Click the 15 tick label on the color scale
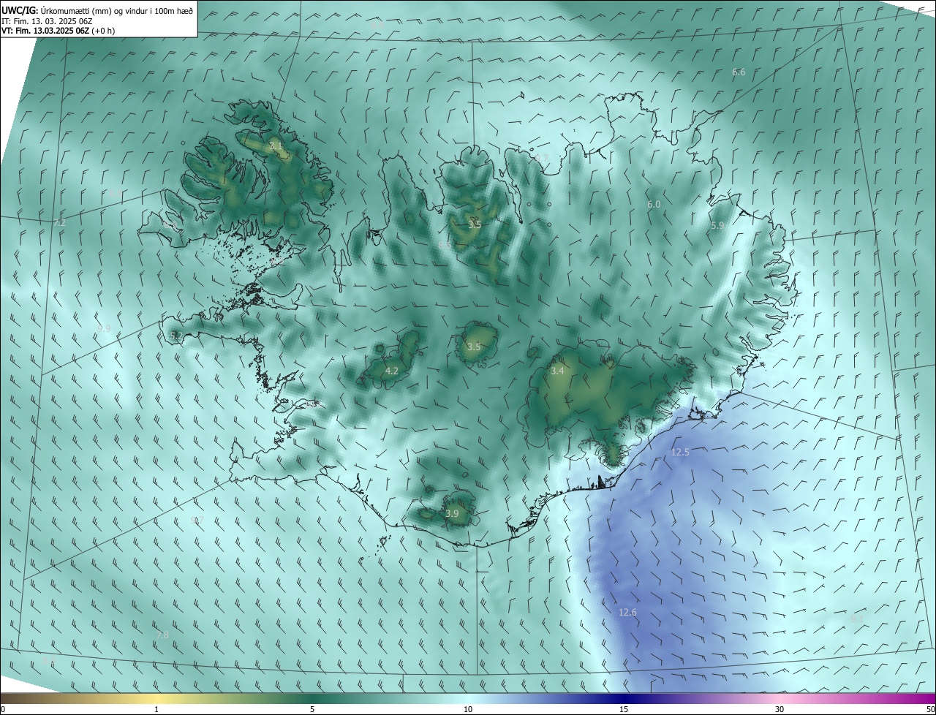 (x=624, y=710)
